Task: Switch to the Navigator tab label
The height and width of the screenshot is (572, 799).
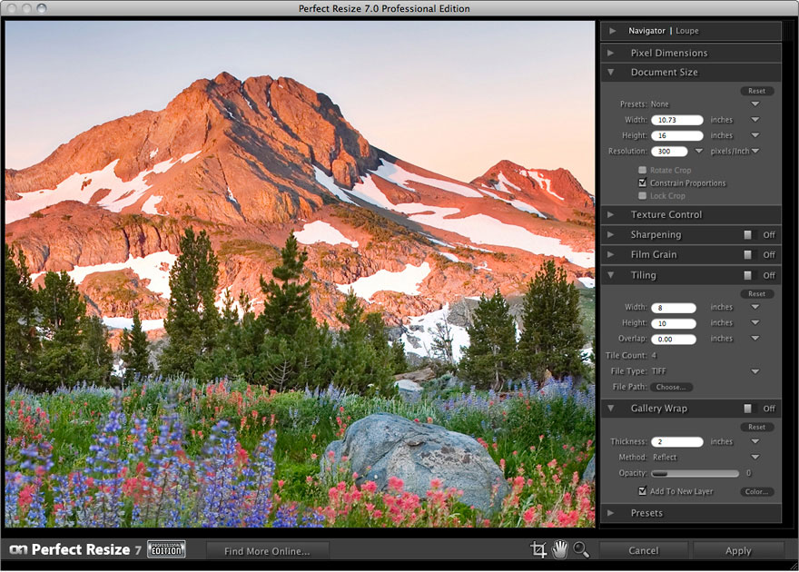Action: pos(646,31)
